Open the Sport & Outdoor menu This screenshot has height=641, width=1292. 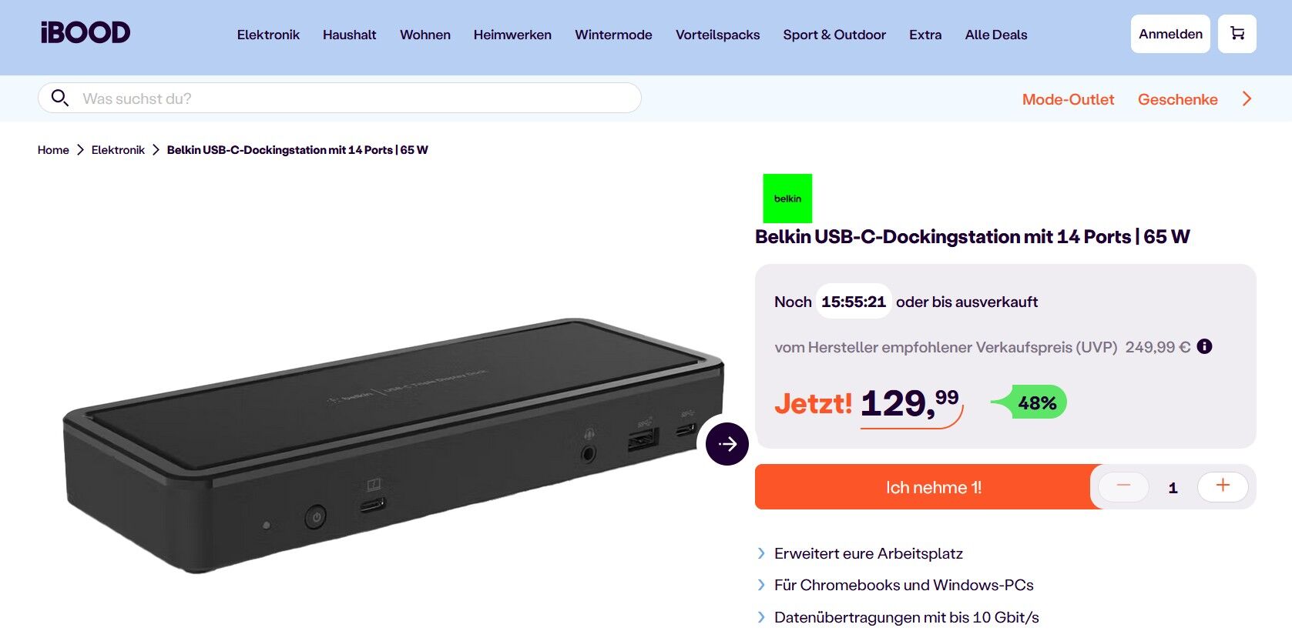tap(834, 35)
